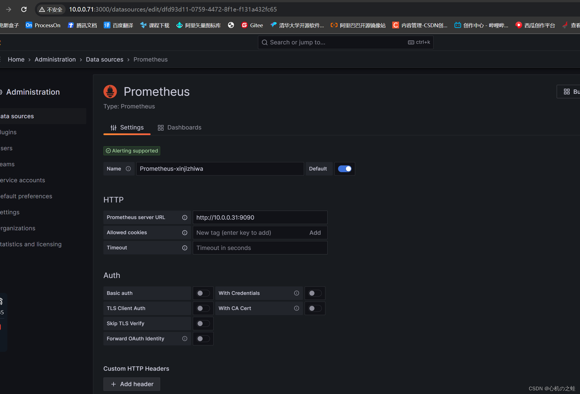Select the Settings tab
This screenshot has height=394, width=580.
coord(127,127)
